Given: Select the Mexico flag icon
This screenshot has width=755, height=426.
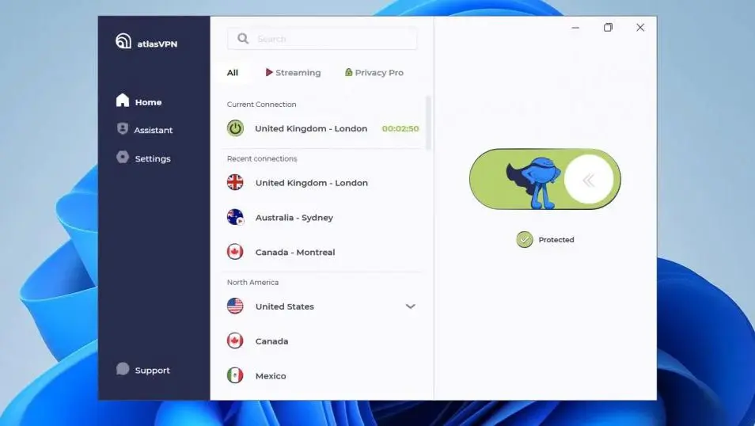Looking at the screenshot, I should (x=235, y=375).
